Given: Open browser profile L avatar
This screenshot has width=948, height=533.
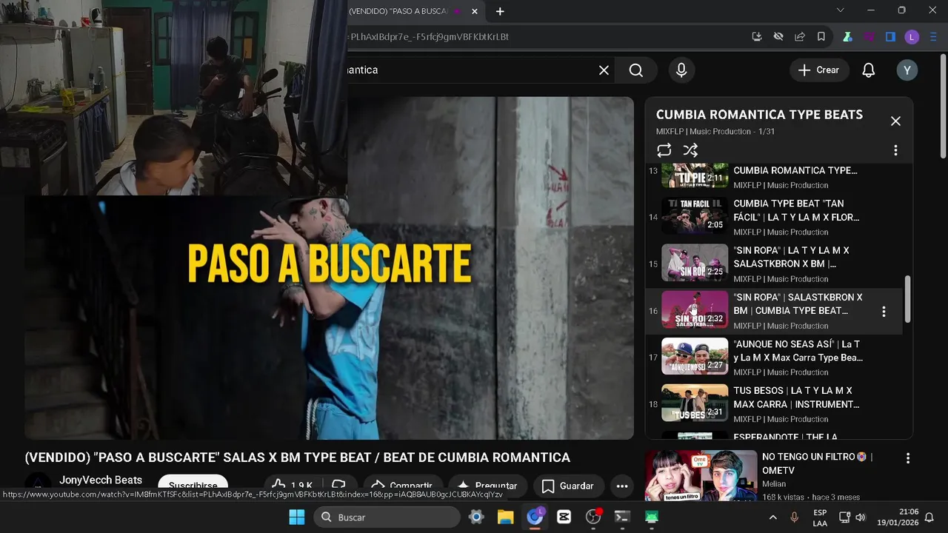Looking at the screenshot, I should [x=912, y=37].
